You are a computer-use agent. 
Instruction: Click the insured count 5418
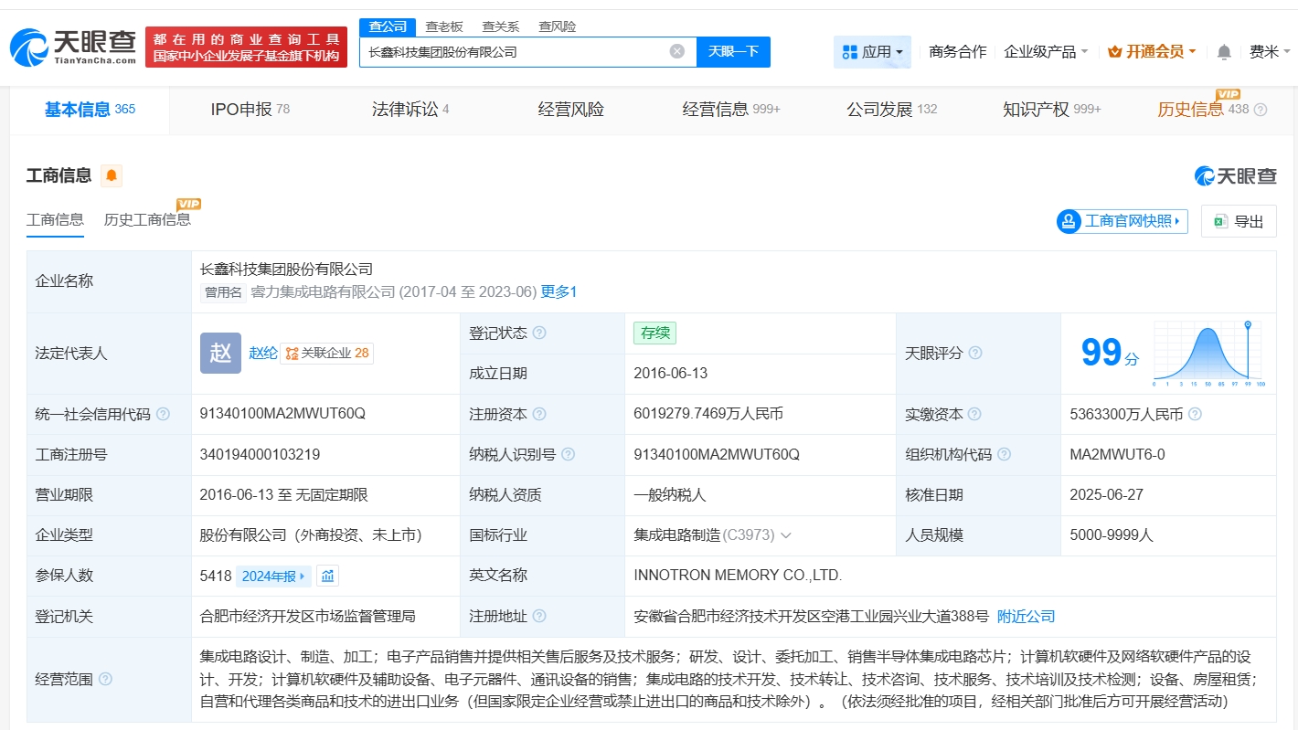point(216,576)
